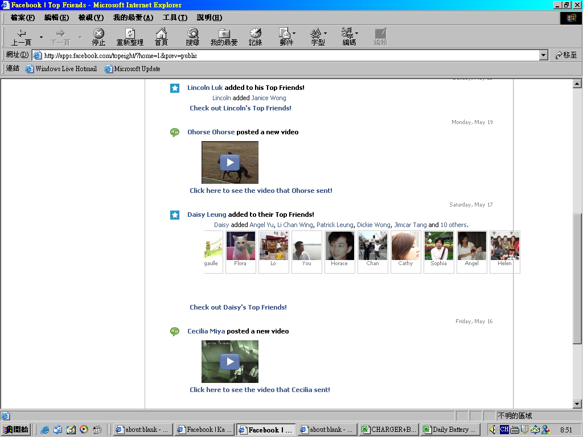Expand the address bar URL dropdown

(543, 55)
